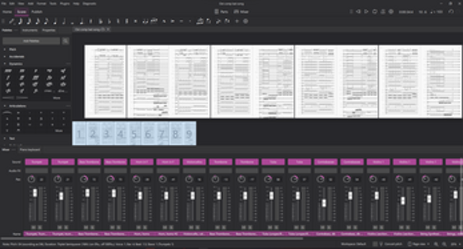Screen dimensions: 463x249
Task: Switch to voice 2 in toolbar
Action: tap(227, 21)
